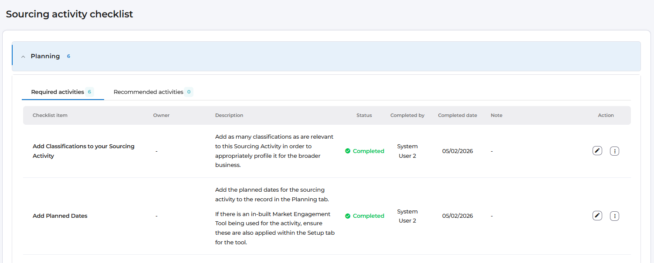The image size is (654, 263).
Task: Click edit pencil for Add Classifications row
Action: [597, 151]
